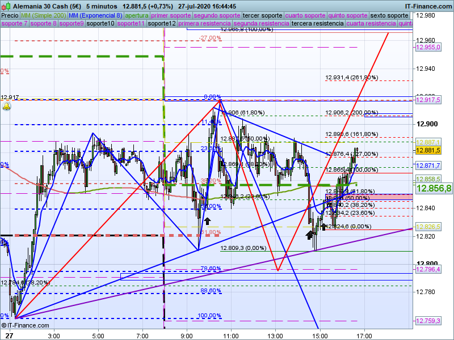Click the soporte 8 label
The height and width of the screenshot is (340, 454).
[43, 23]
